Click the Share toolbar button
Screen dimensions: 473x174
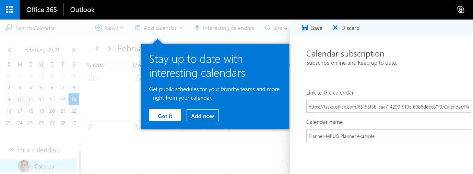point(275,28)
